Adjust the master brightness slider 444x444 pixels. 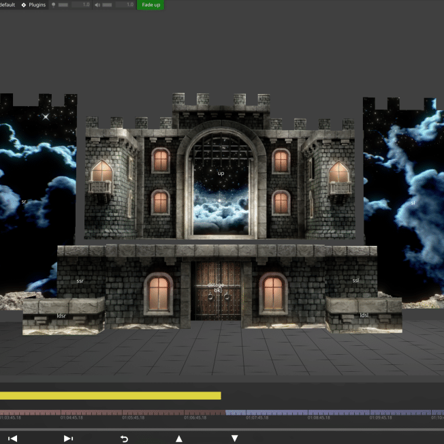63,5
